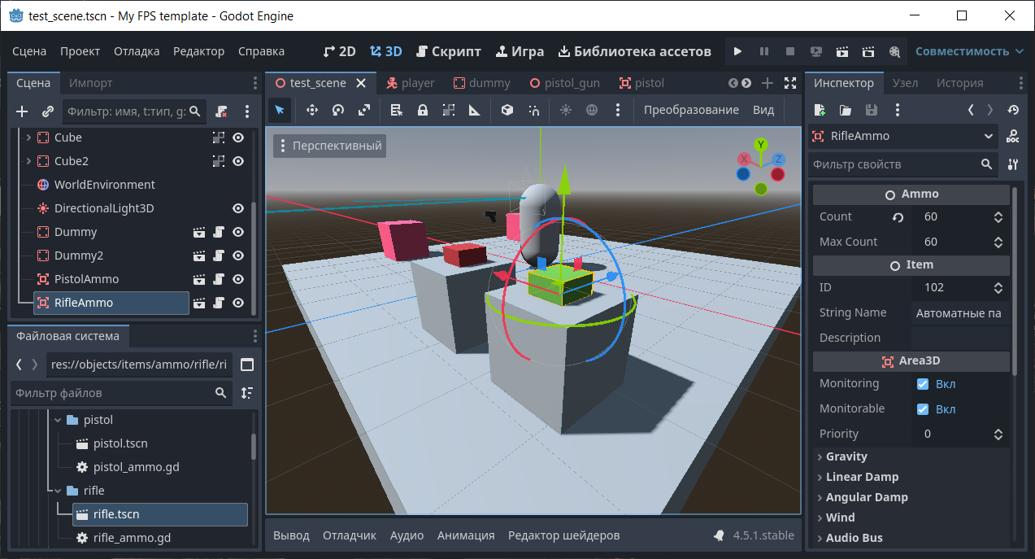Open the renderer dropdown
The image size is (1035, 559).
[x=969, y=51]
